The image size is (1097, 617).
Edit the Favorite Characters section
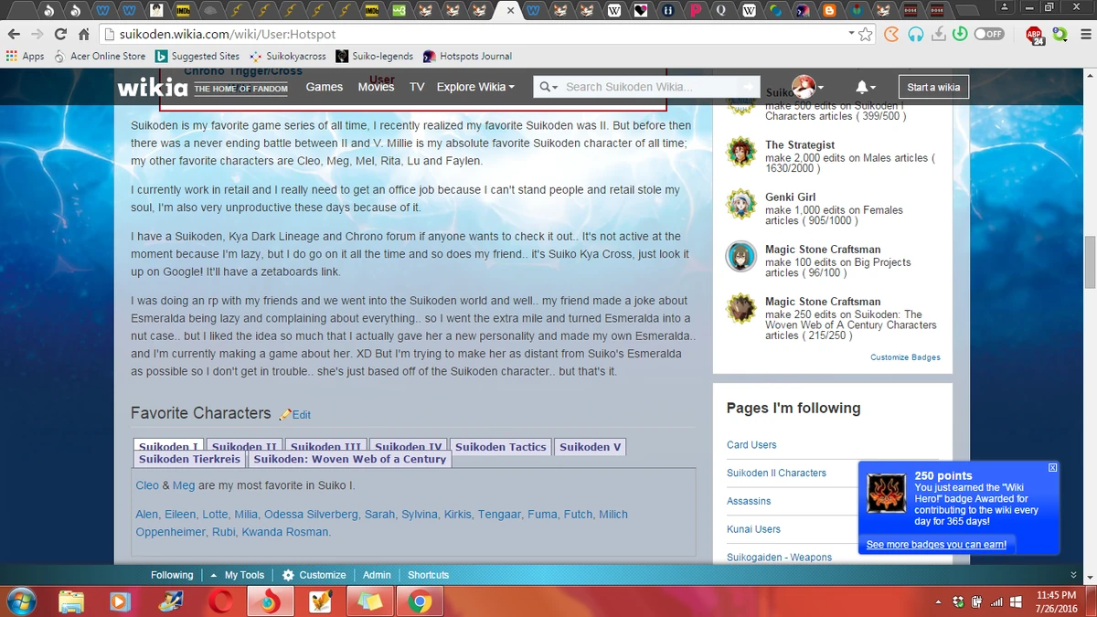click(x=295, y=414)
